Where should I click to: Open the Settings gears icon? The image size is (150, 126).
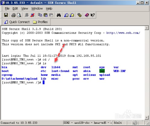[x=79, y=15]
